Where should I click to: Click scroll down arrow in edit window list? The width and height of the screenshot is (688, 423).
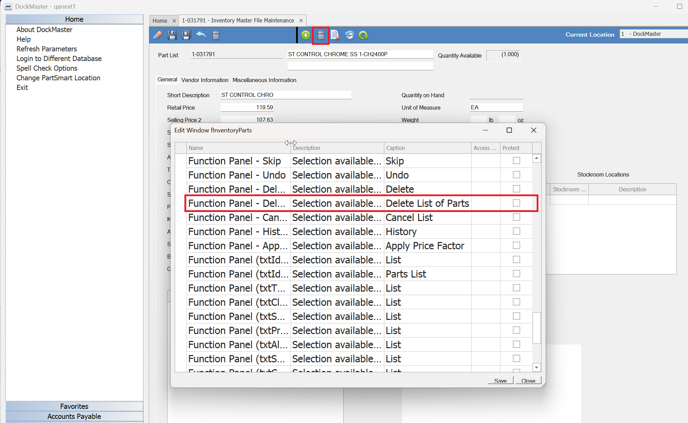[x=536, y=367]
